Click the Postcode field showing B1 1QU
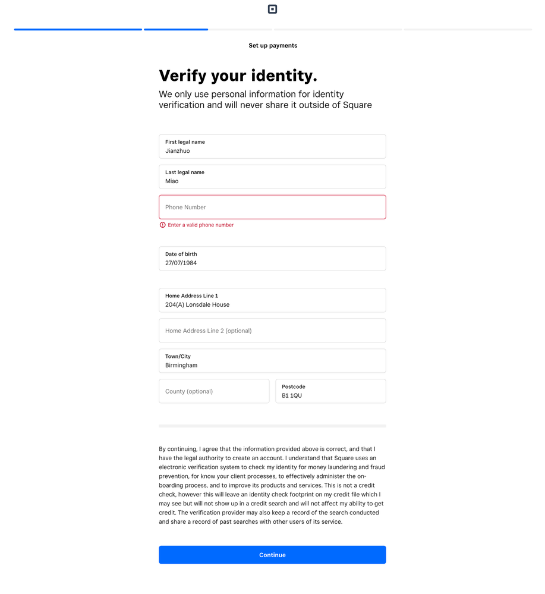 (x=330, y=391)
